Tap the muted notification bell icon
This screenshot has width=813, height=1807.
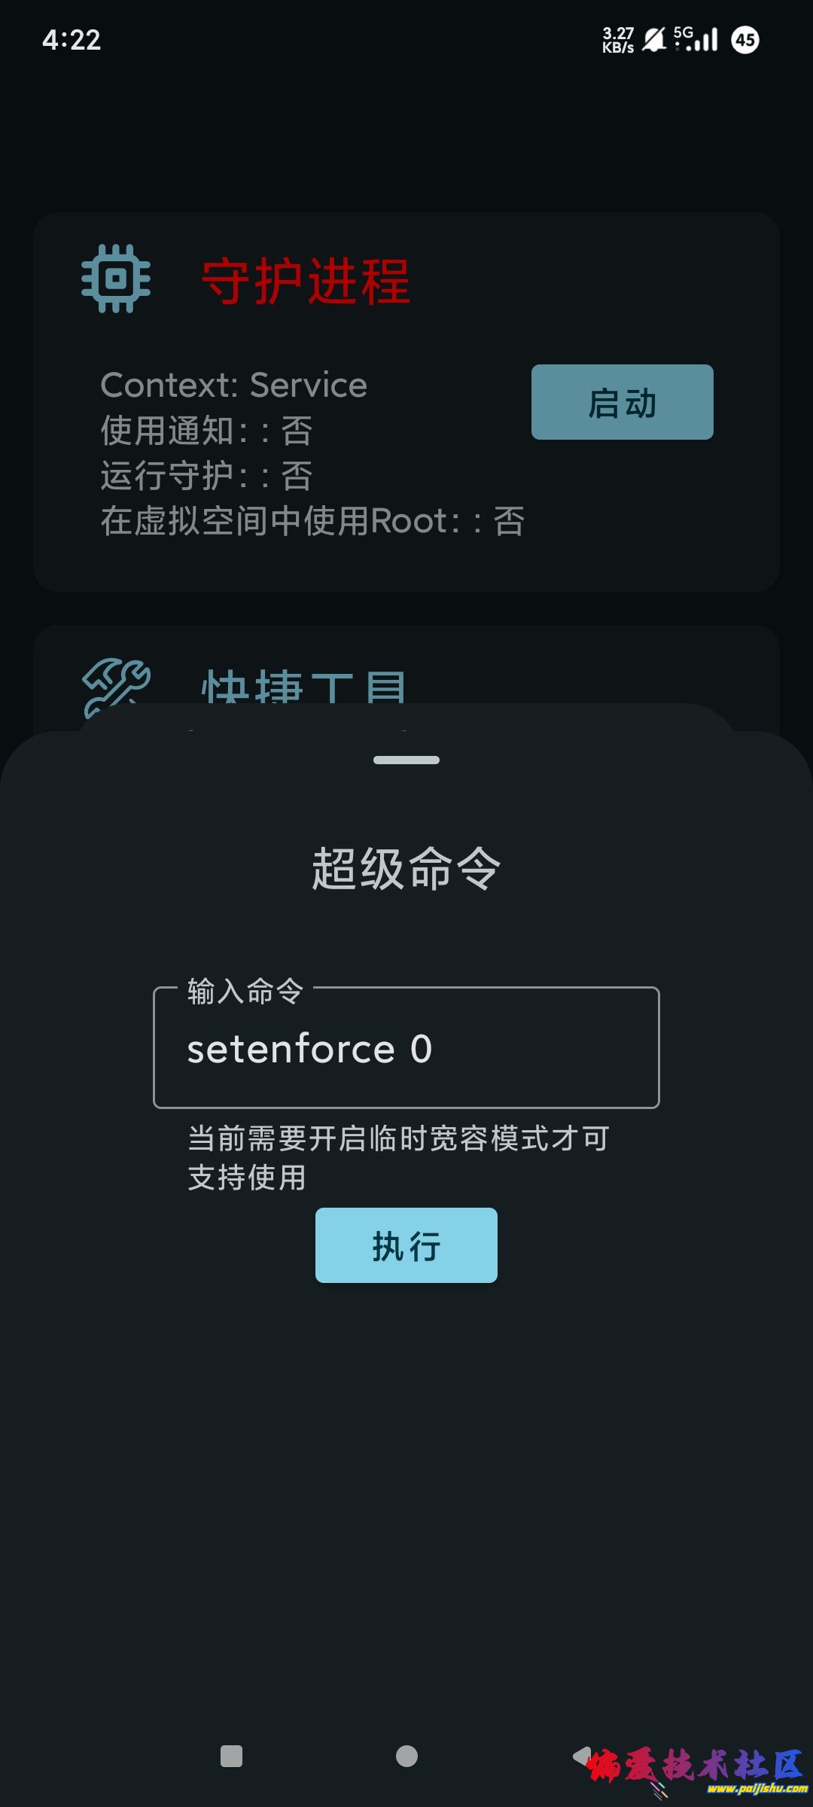click(654, 39)
